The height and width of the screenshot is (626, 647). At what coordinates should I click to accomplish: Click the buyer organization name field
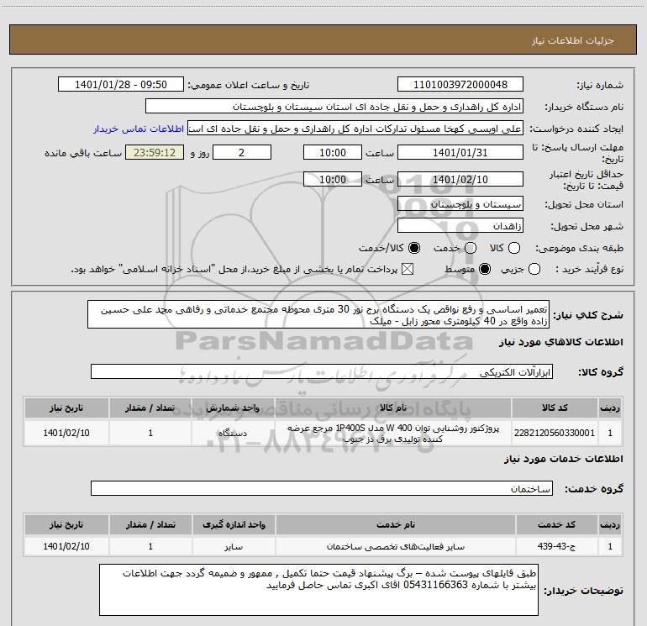click(334, 107)
